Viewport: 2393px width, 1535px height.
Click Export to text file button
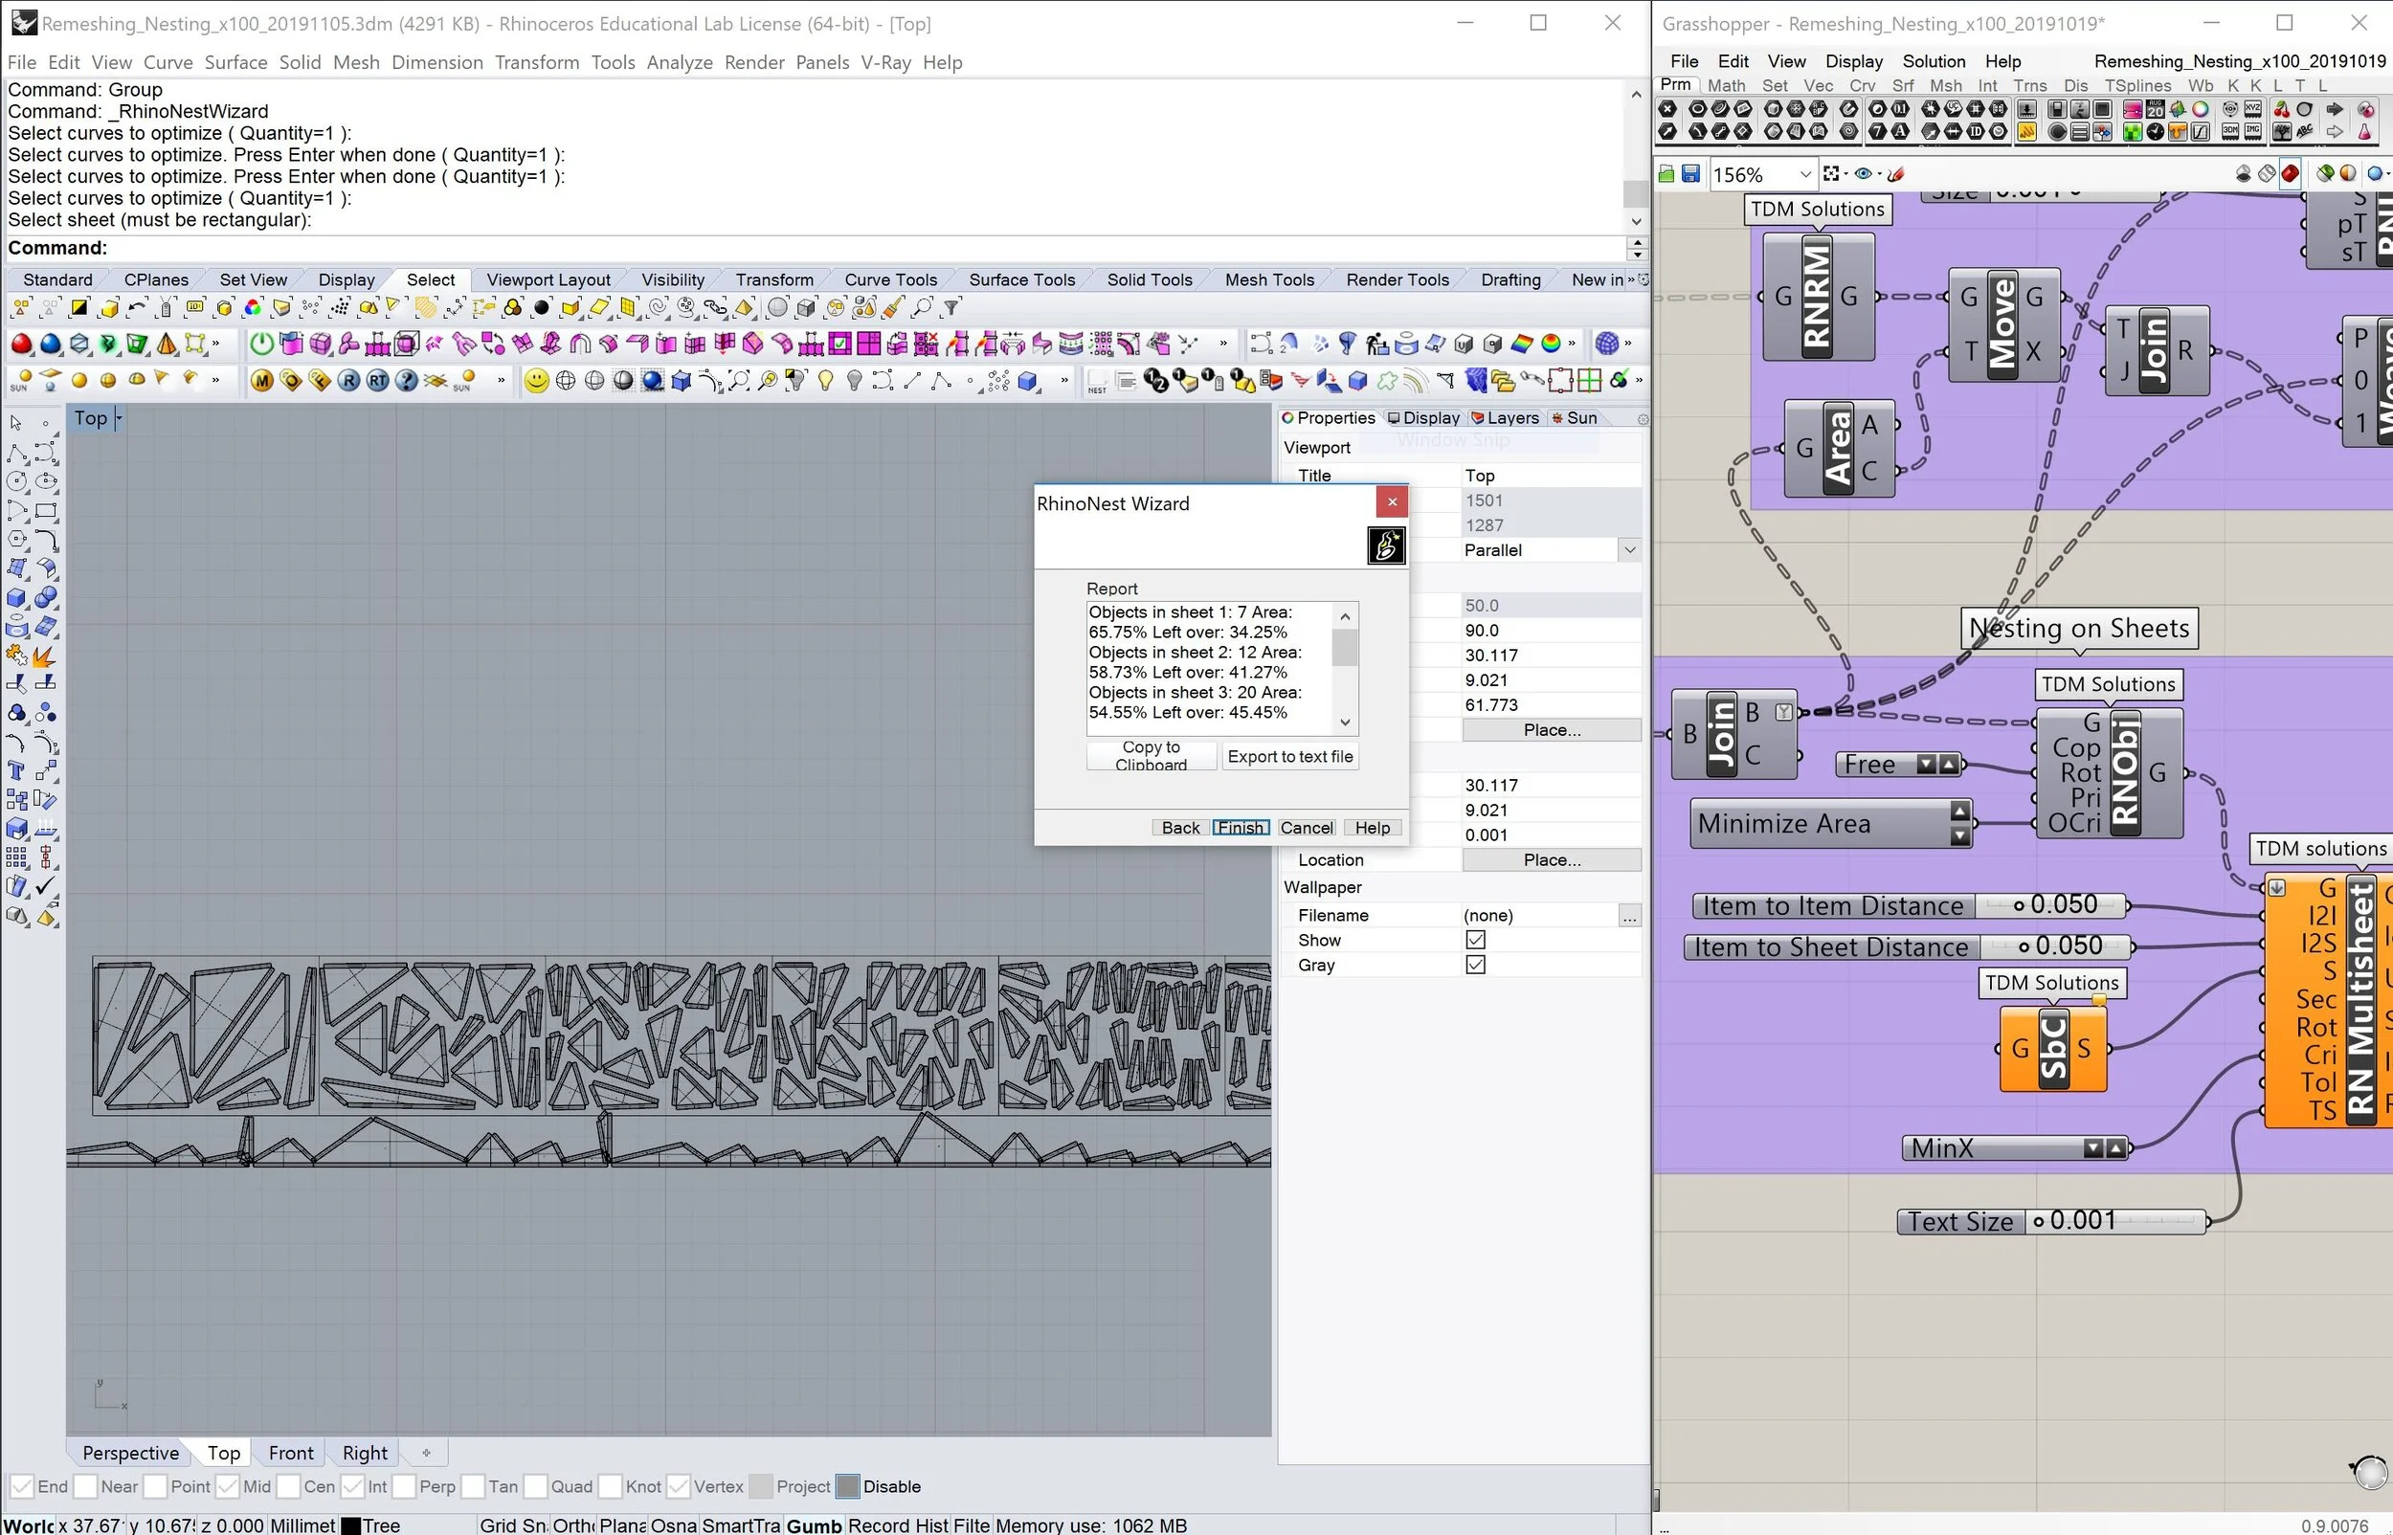(x=1289, y=757)
